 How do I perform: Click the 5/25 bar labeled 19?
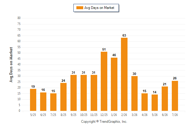(x=33, y=100)
